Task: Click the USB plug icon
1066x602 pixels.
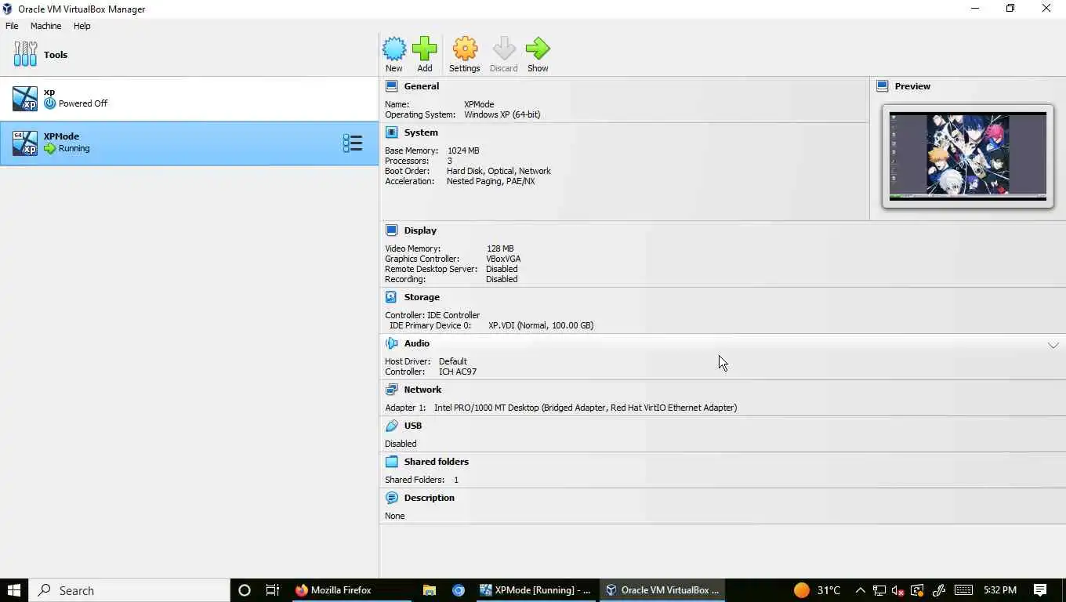Action: 392,426
